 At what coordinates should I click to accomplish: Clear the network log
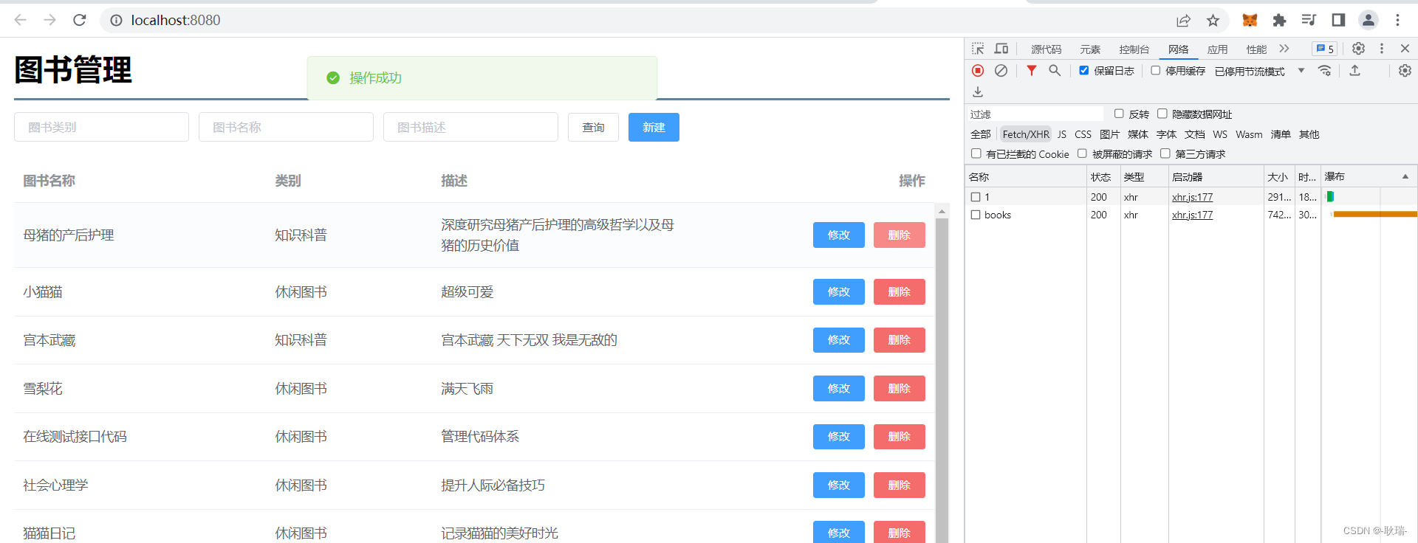[1001, 71]
